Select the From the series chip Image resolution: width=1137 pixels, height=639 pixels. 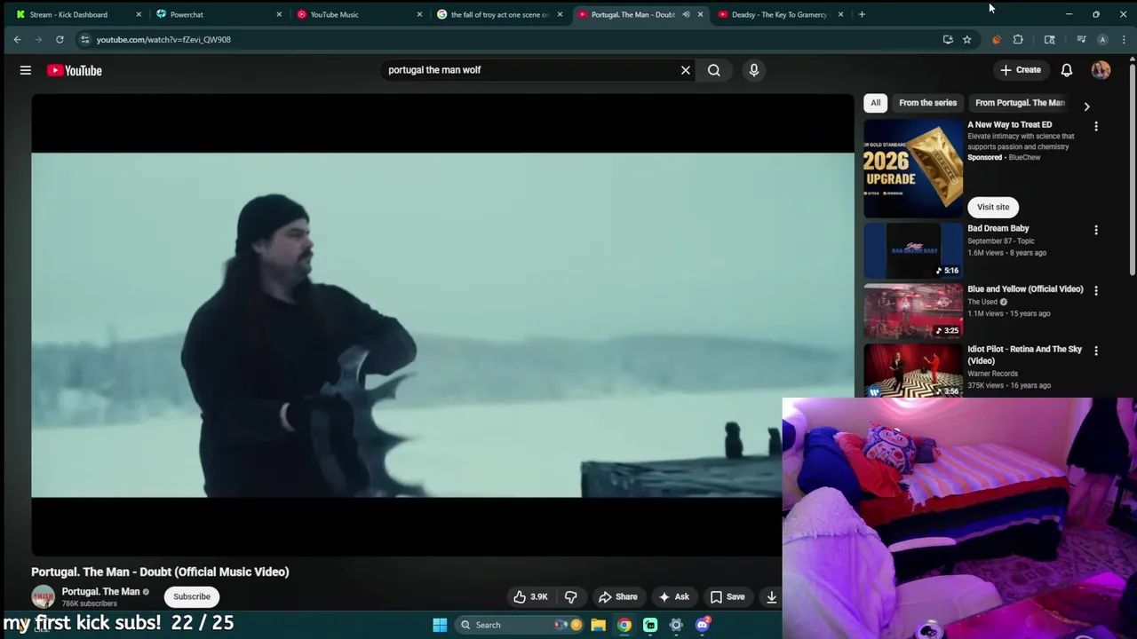[927, 103]
